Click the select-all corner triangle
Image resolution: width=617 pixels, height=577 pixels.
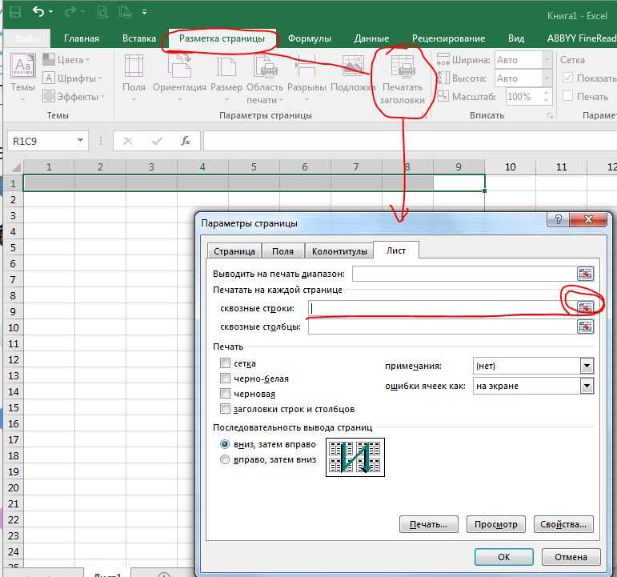16,168
